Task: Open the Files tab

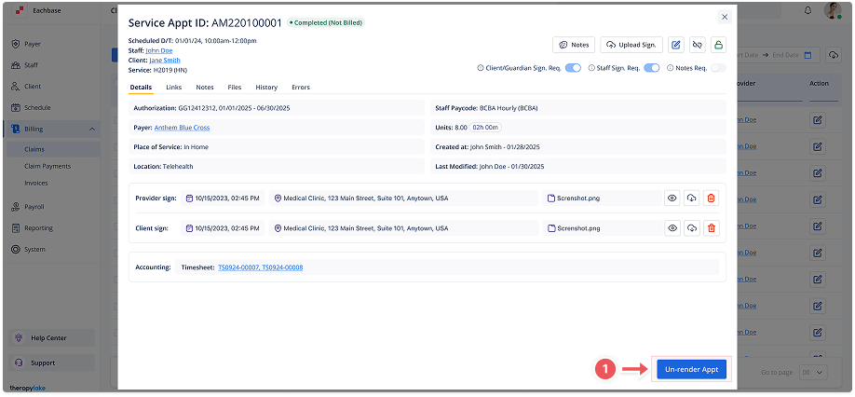Action: pyautogui.click(x=235, y=88)
